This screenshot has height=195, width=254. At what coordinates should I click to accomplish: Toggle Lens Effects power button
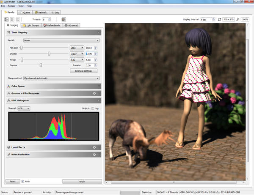[94, 147]
